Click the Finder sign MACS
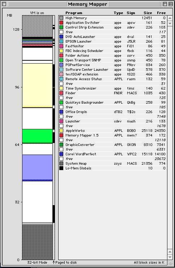 tap(132, 93)
